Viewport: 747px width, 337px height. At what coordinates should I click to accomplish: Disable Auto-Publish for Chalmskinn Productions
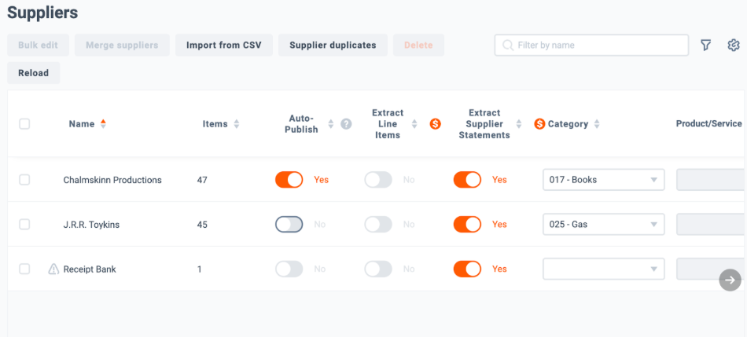pos(289,180)
